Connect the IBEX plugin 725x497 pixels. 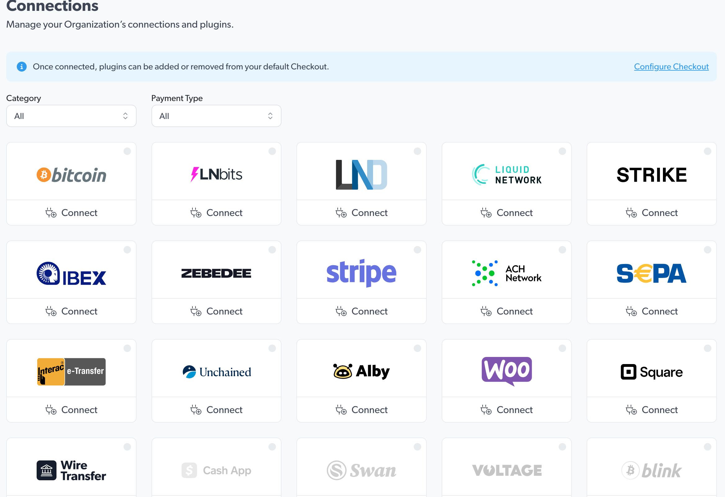[x=71, y=311]
